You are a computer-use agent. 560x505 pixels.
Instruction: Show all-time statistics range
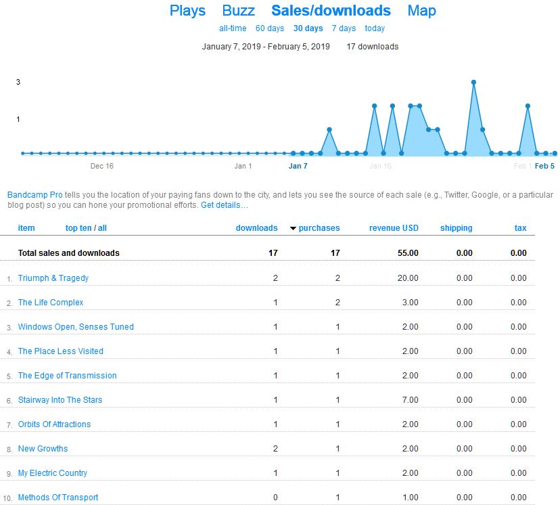click(x=233, y=28)
